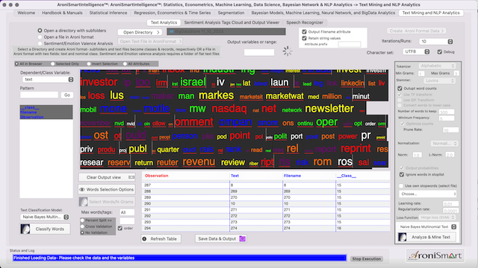Toggle Output Filename attribute checkbox

click(304, 31)
